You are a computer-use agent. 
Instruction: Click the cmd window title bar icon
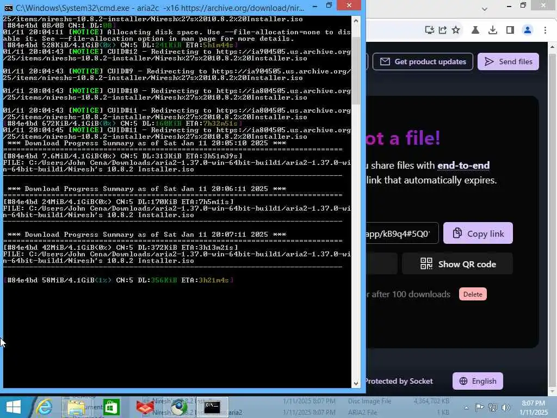pyautogui.click(x=8, y=8)
